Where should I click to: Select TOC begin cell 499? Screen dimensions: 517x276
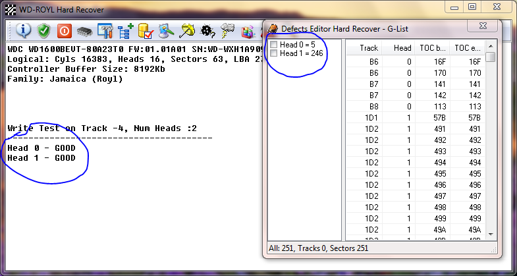pos(432,218)
